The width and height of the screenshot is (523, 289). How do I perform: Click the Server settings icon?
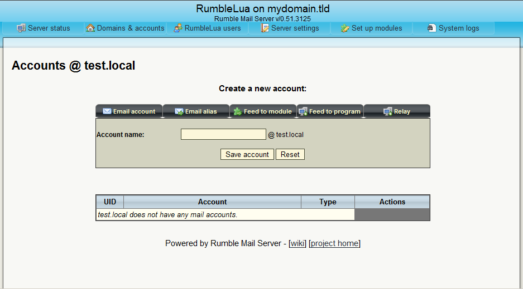click(265, 28)
